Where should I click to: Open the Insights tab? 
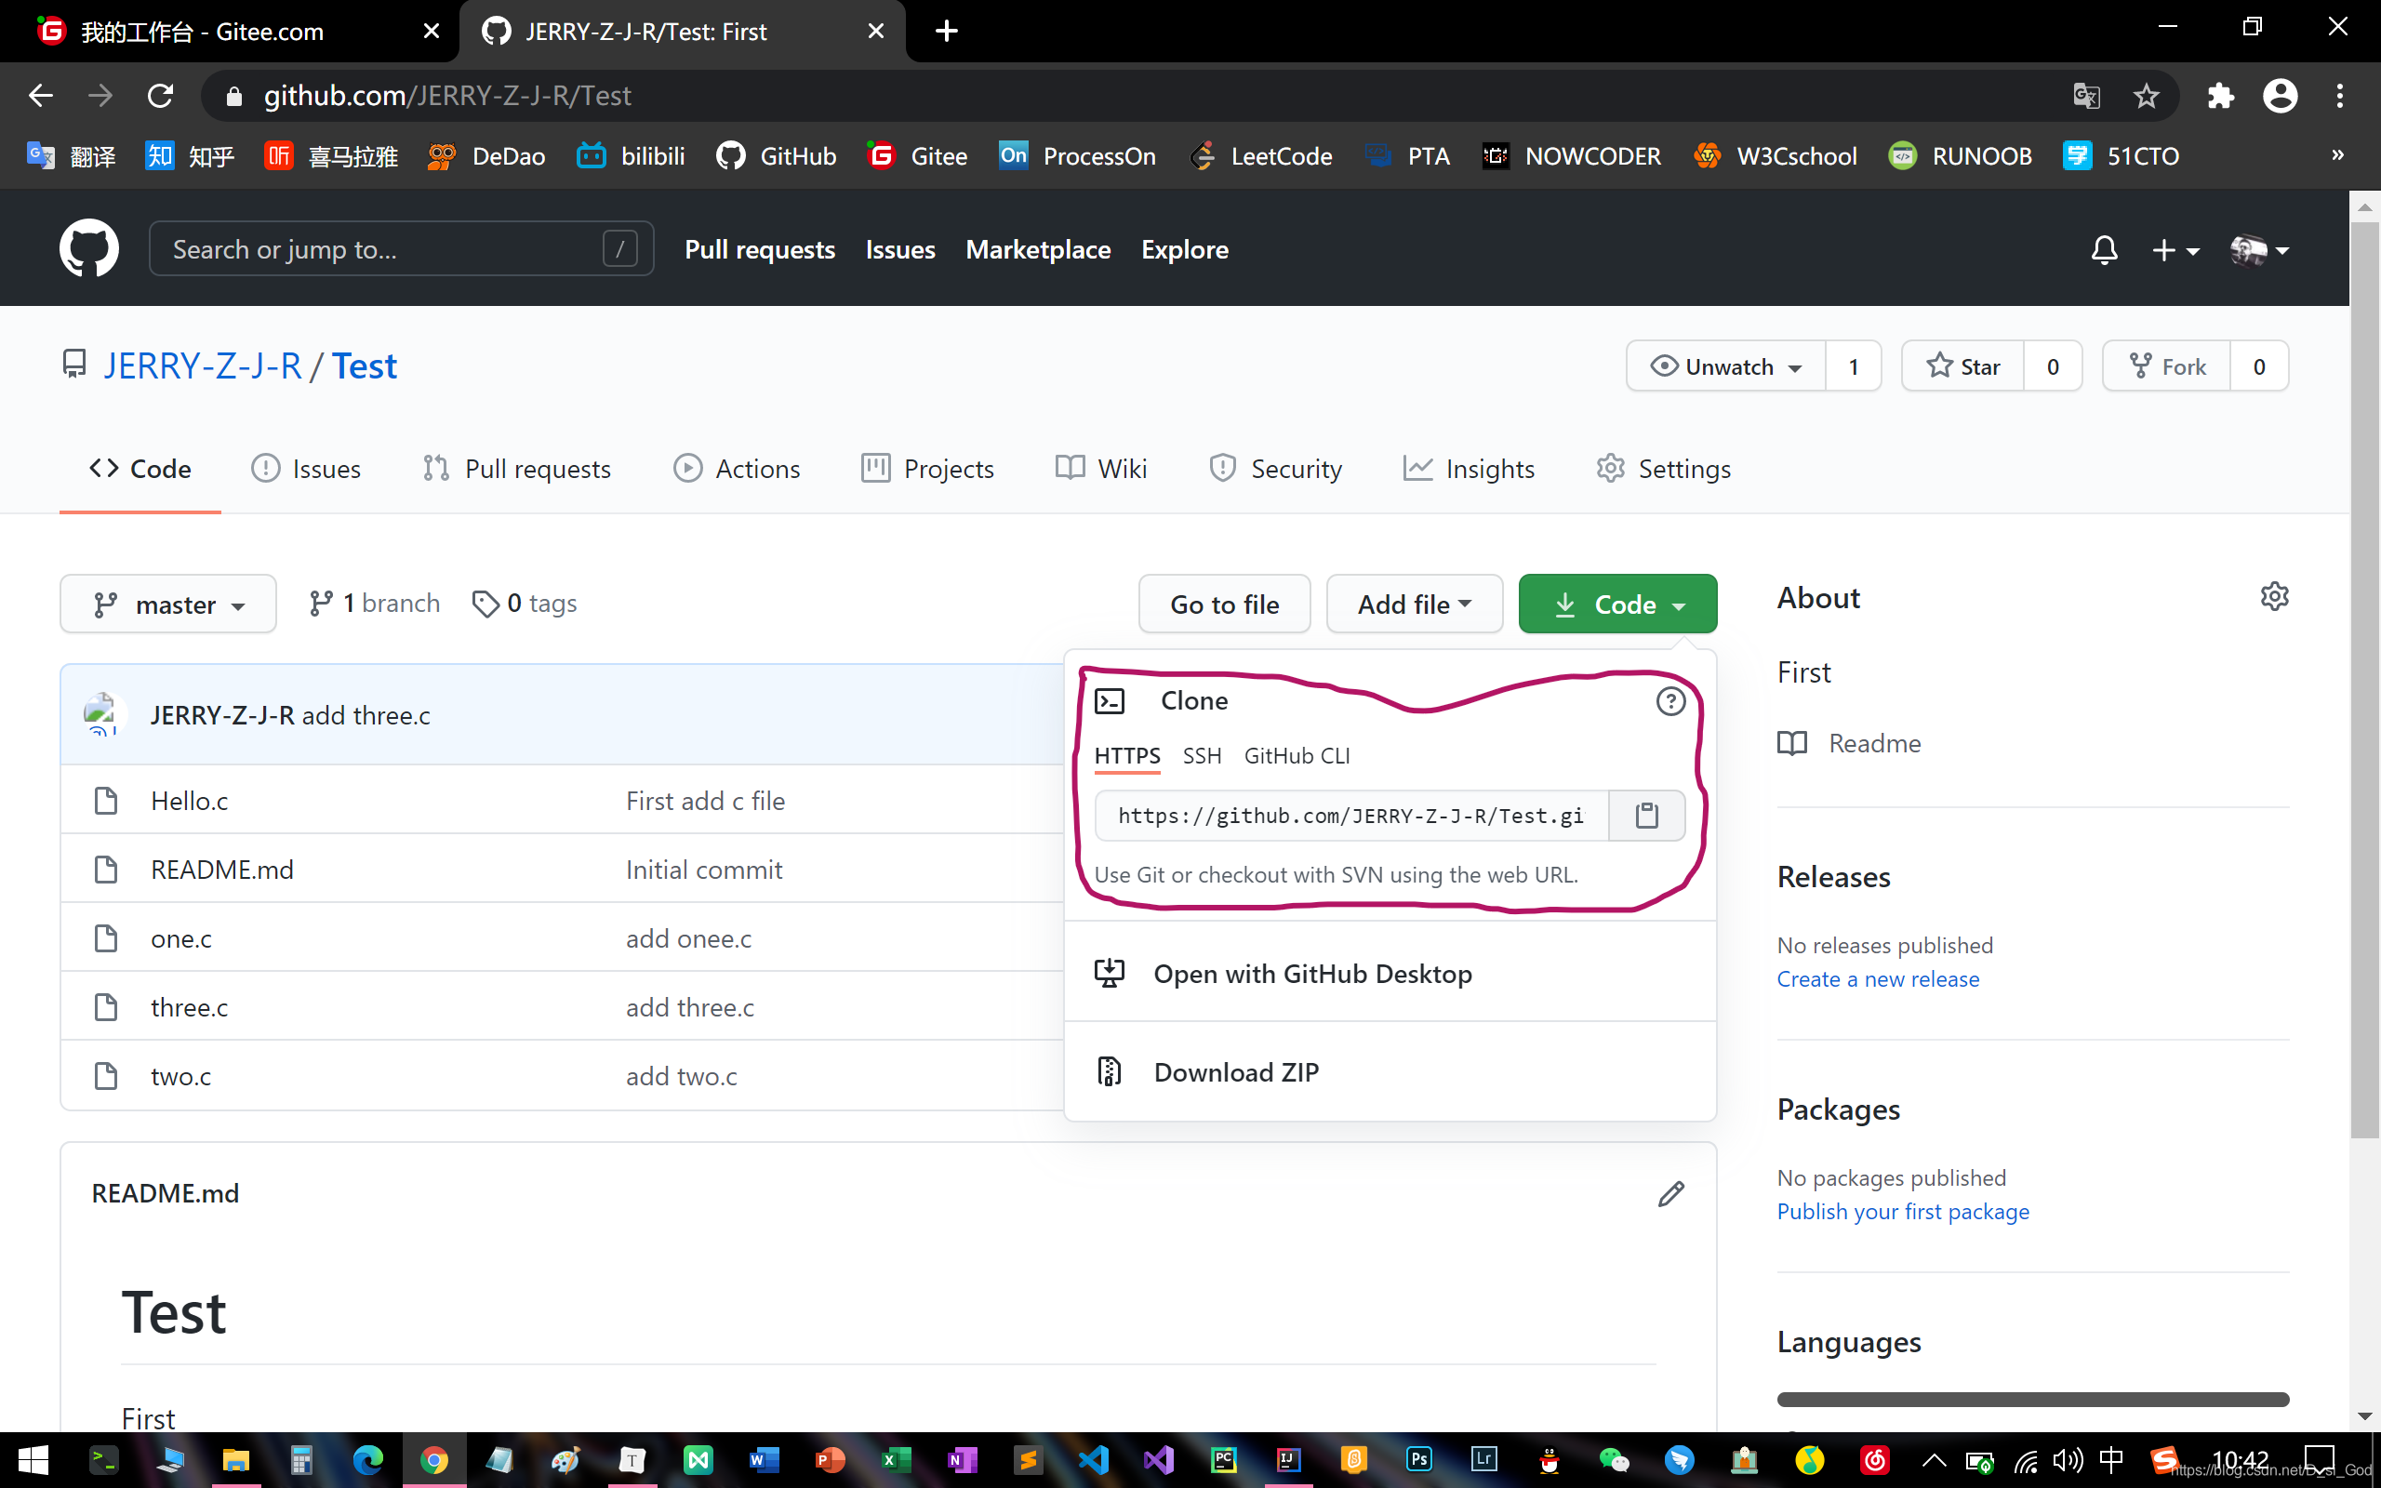click(x=1469, y=469)
